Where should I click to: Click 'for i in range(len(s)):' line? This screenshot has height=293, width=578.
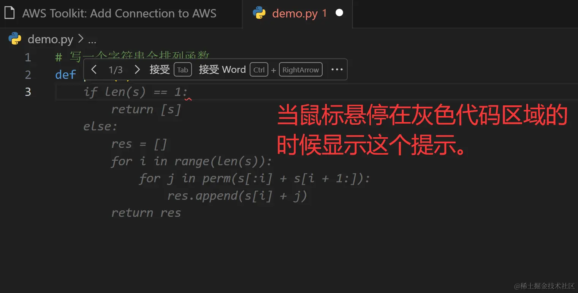(x=192, y=161)
